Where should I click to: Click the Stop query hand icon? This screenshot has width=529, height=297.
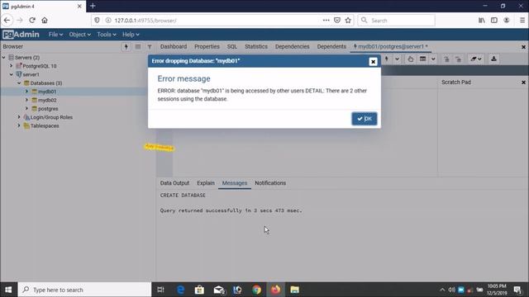[410, 59]
